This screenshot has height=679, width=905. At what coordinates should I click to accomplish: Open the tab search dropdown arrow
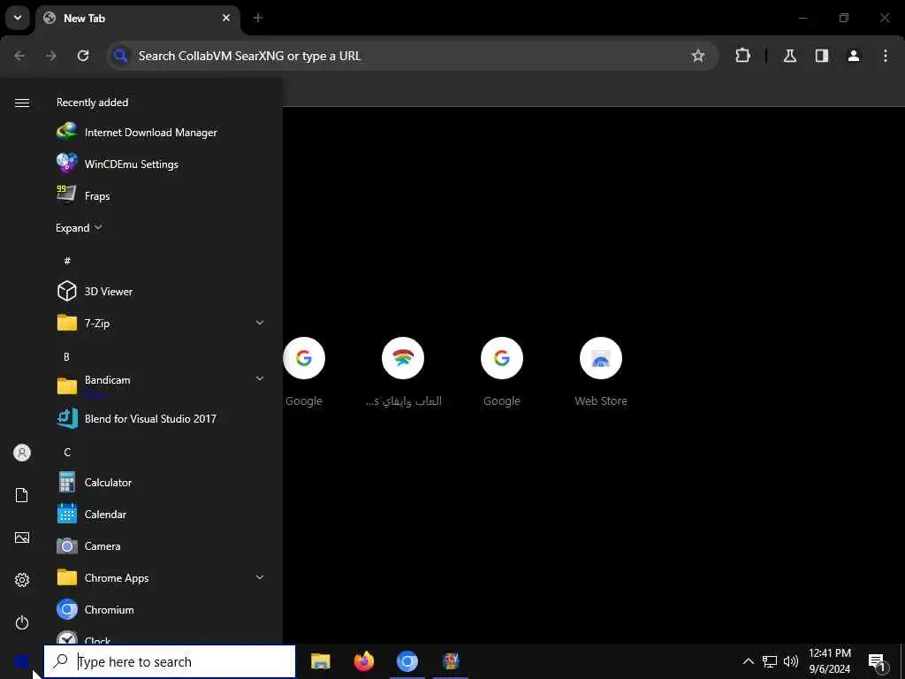[18, 18]
